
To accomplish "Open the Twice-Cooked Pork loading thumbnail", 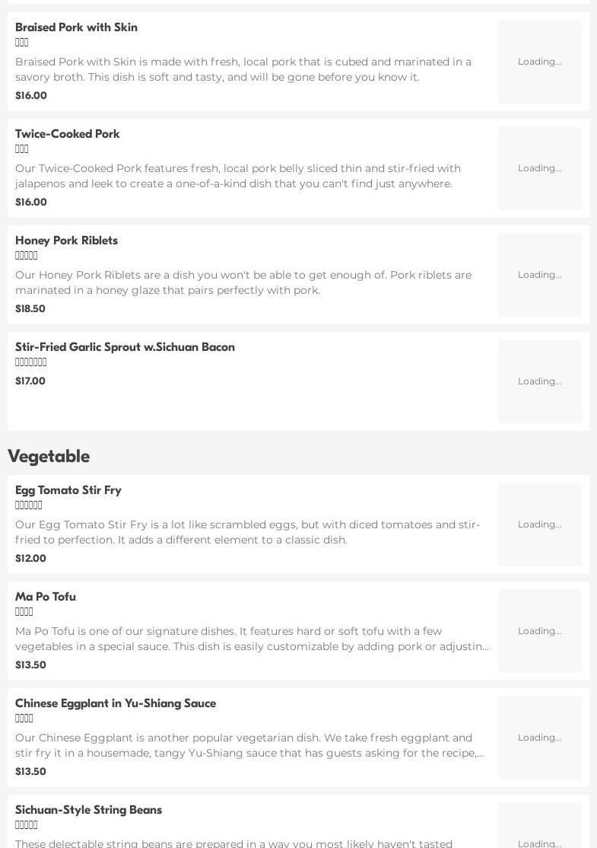I will (x=539, y=168).
